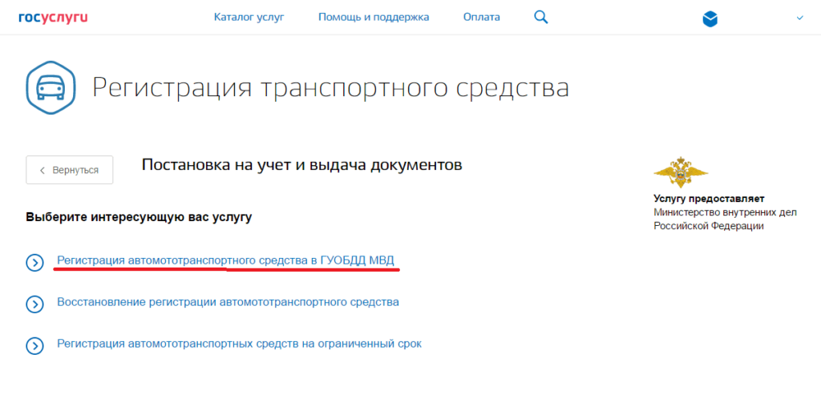Open the search magnifier icon

[541, 18]
